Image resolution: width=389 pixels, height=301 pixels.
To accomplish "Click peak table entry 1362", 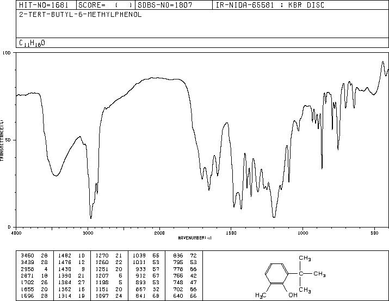I will tap(65, 289).
